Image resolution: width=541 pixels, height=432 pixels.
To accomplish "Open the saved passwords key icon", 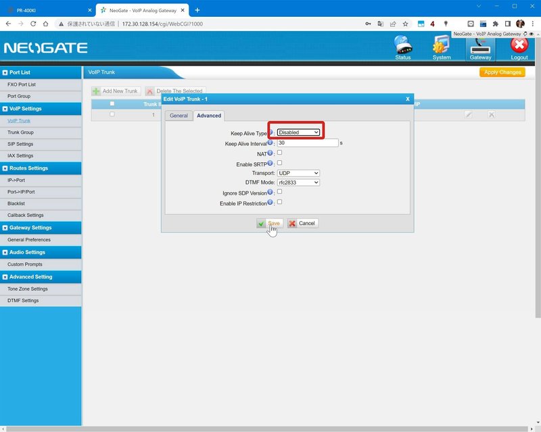I will 368,24.
